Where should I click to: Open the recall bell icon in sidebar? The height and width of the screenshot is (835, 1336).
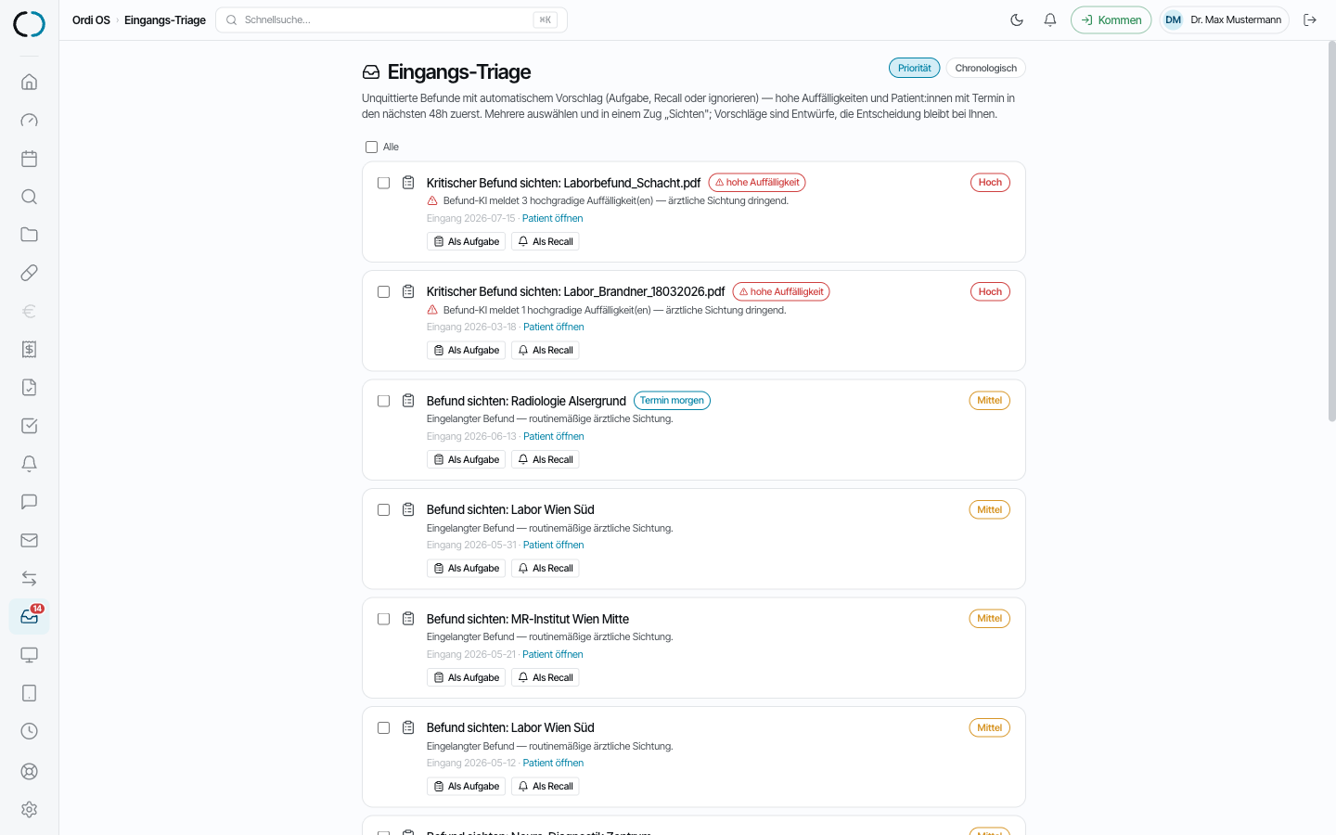pyautogui.click(x=29, y=464)
